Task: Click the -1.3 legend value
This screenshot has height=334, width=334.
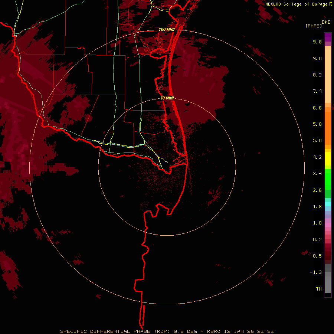Action: [x=316, y=272]
